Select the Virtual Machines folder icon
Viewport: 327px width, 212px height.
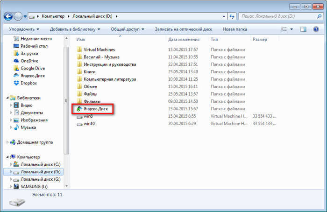click(79, 49)
